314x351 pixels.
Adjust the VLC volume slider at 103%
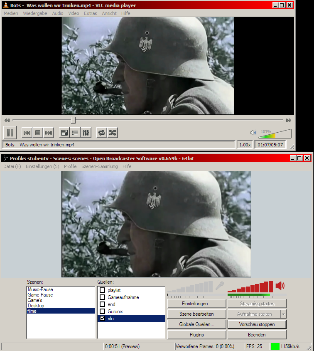(275, 133)
